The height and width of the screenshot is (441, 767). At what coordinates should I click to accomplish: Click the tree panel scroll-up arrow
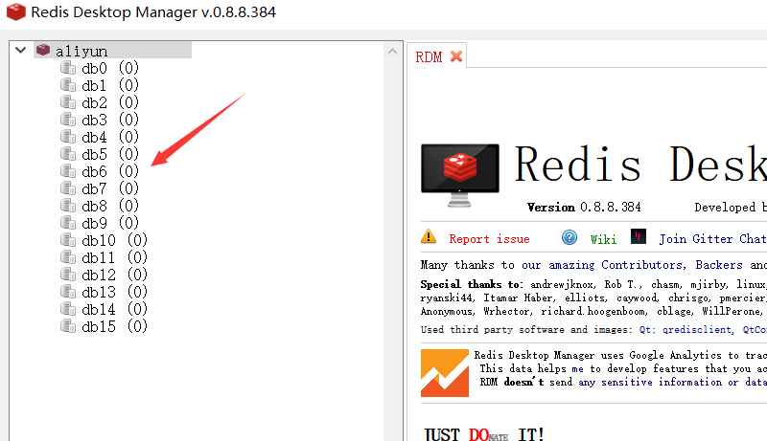tap(392, 51)
